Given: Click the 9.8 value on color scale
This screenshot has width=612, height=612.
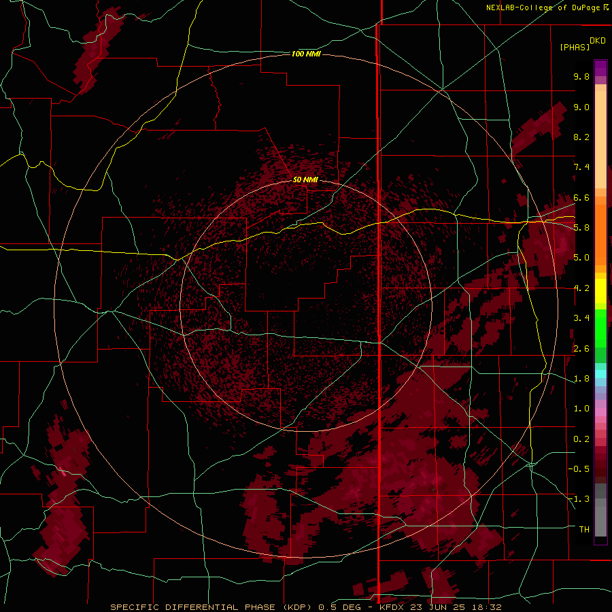Looking at the screenshot, I should 581,76.
